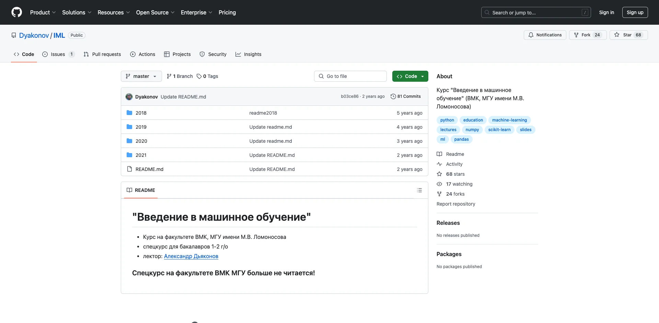Open the Packages section heading

pyautogui.click(x=449, y=254)
